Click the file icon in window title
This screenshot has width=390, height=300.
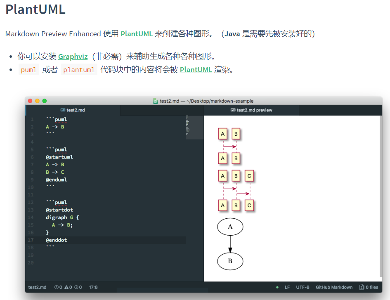pos(156,101)
